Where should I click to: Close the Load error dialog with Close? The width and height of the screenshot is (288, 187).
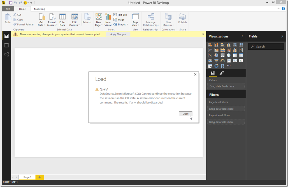coord(185,114)
